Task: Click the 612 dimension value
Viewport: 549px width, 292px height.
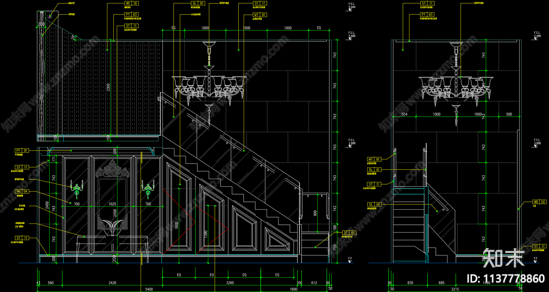Action: point(314,283)
